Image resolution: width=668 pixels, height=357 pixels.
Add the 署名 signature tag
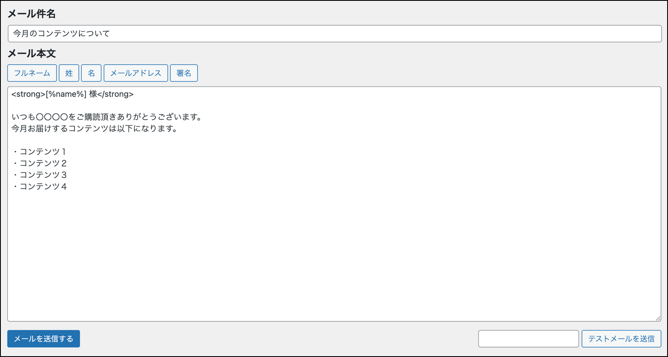click(x=184, y=73)
